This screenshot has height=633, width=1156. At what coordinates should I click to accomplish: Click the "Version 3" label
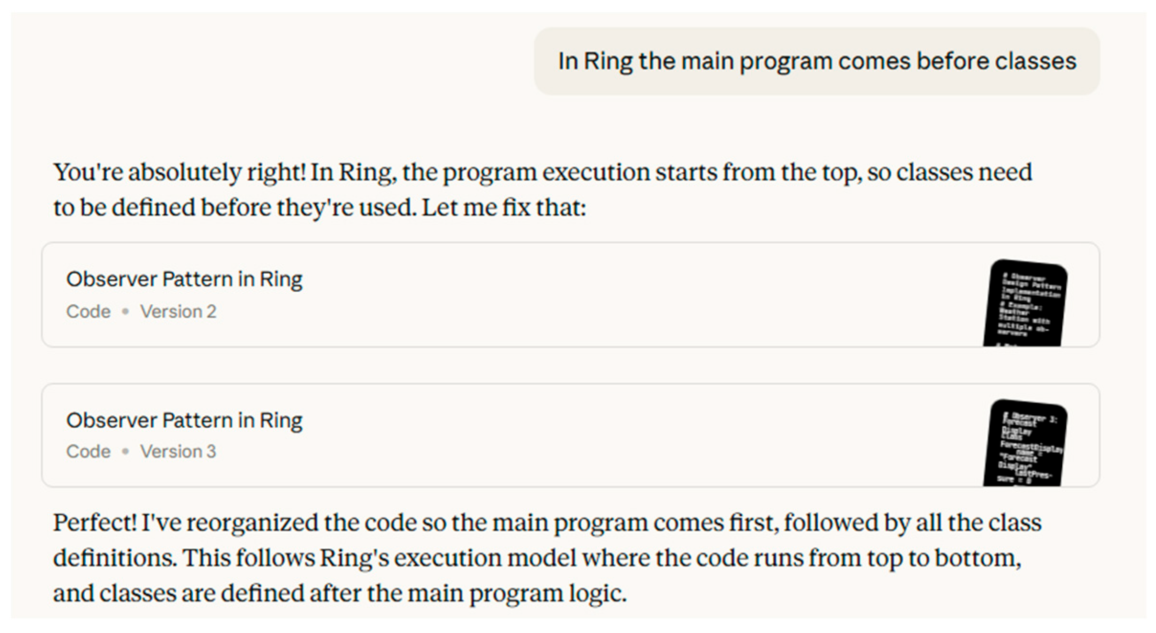point(178,451)
